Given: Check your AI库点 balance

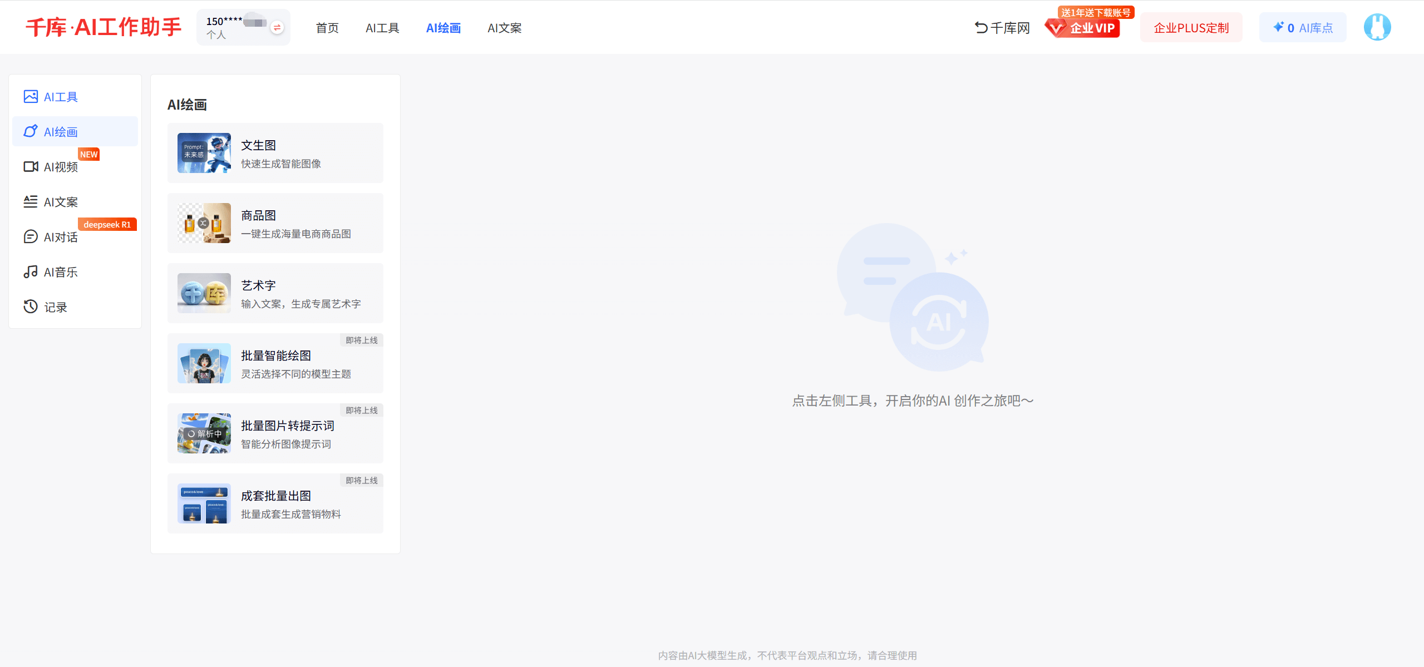Looking at the screenshot, I should (1302, 27).
